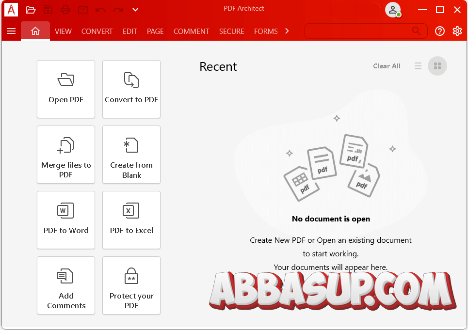The width and height of the screenshot is (468, 330).
Task: Open Settings gear icon
Action: (457, 31)
